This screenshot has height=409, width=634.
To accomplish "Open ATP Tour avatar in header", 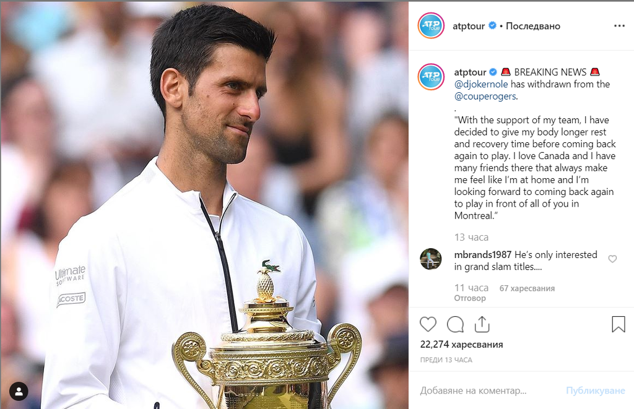I will 431,26.
